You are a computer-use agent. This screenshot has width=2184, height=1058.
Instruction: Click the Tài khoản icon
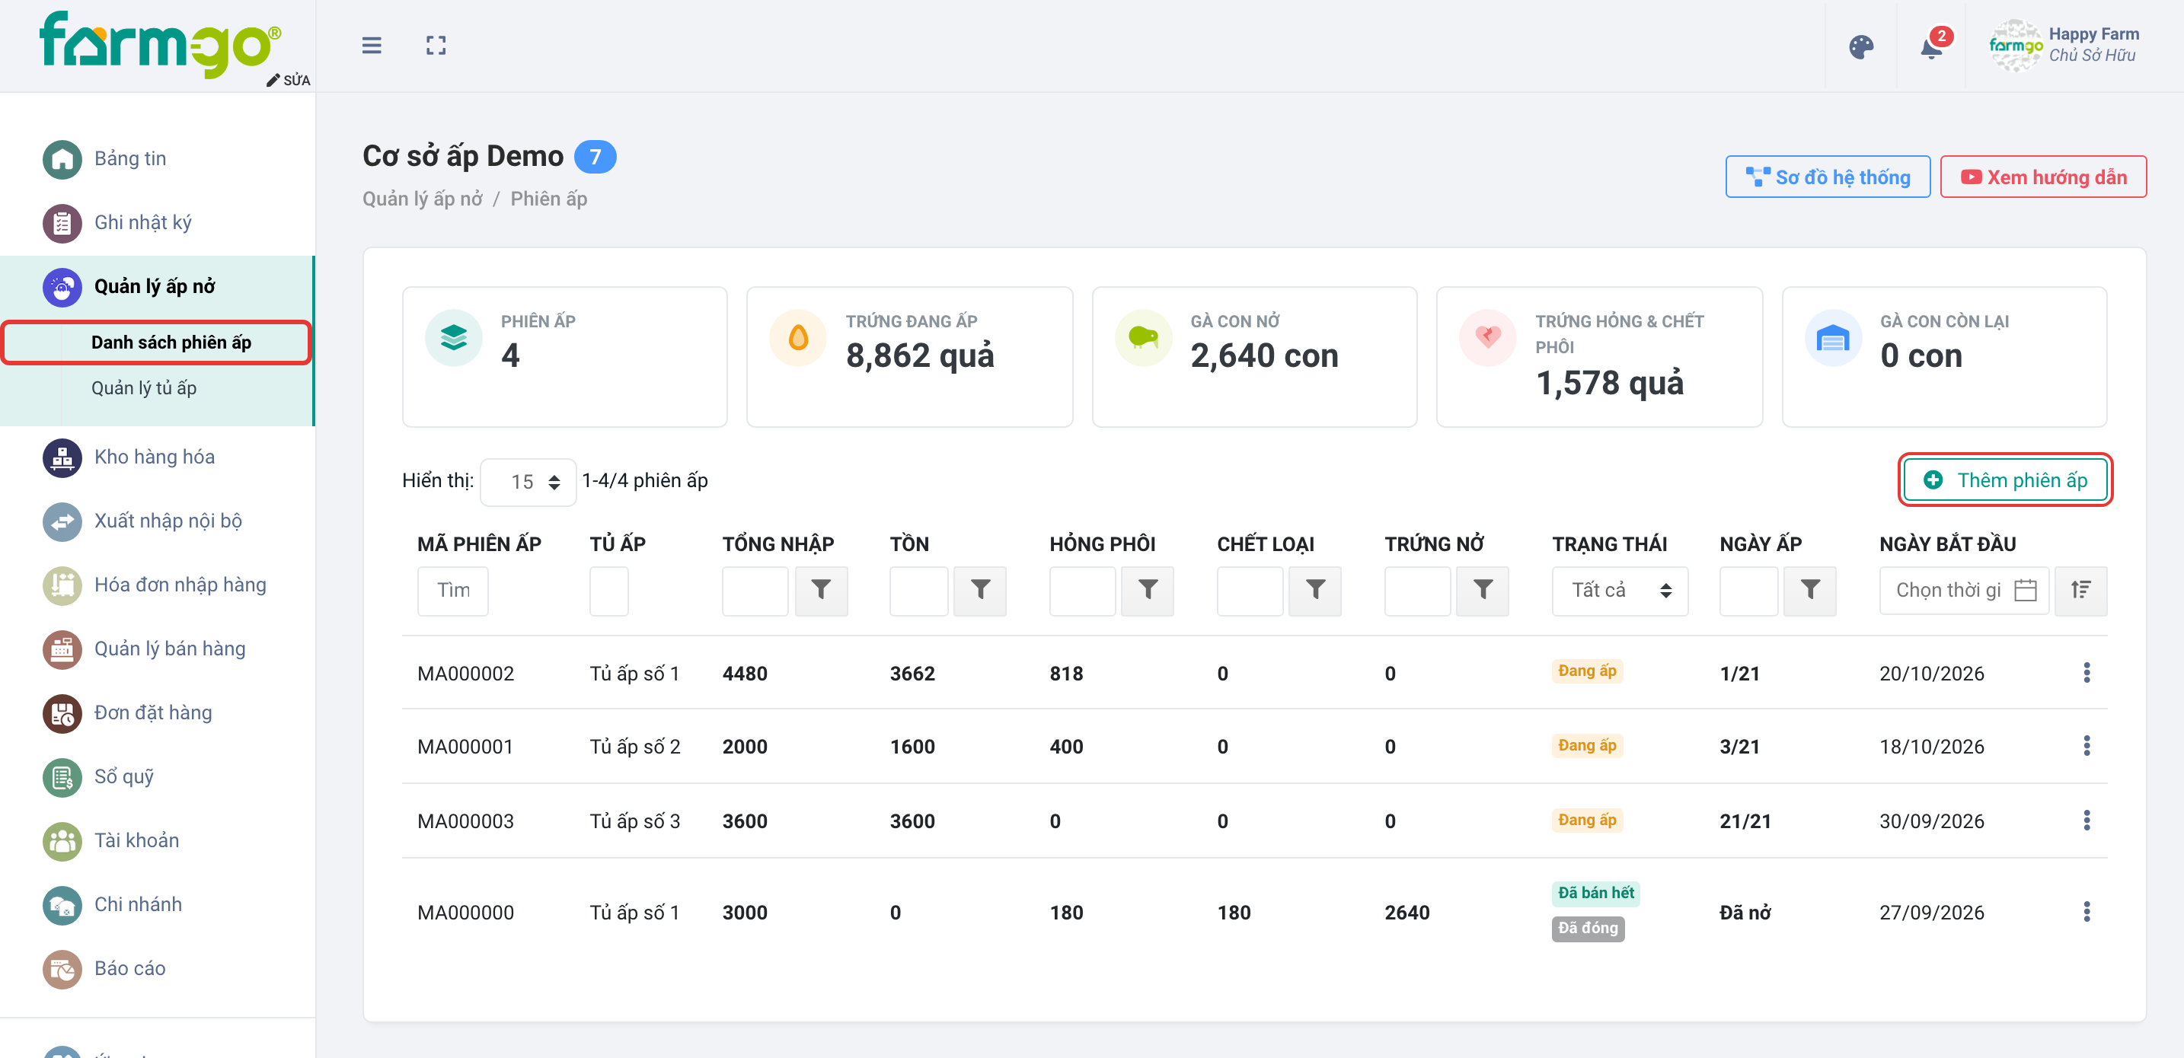[x=62, y=841]
